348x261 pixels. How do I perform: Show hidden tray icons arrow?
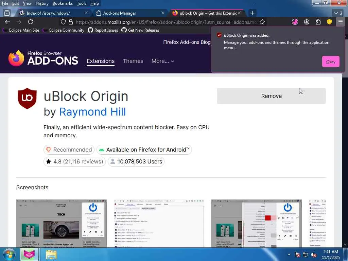289,255
